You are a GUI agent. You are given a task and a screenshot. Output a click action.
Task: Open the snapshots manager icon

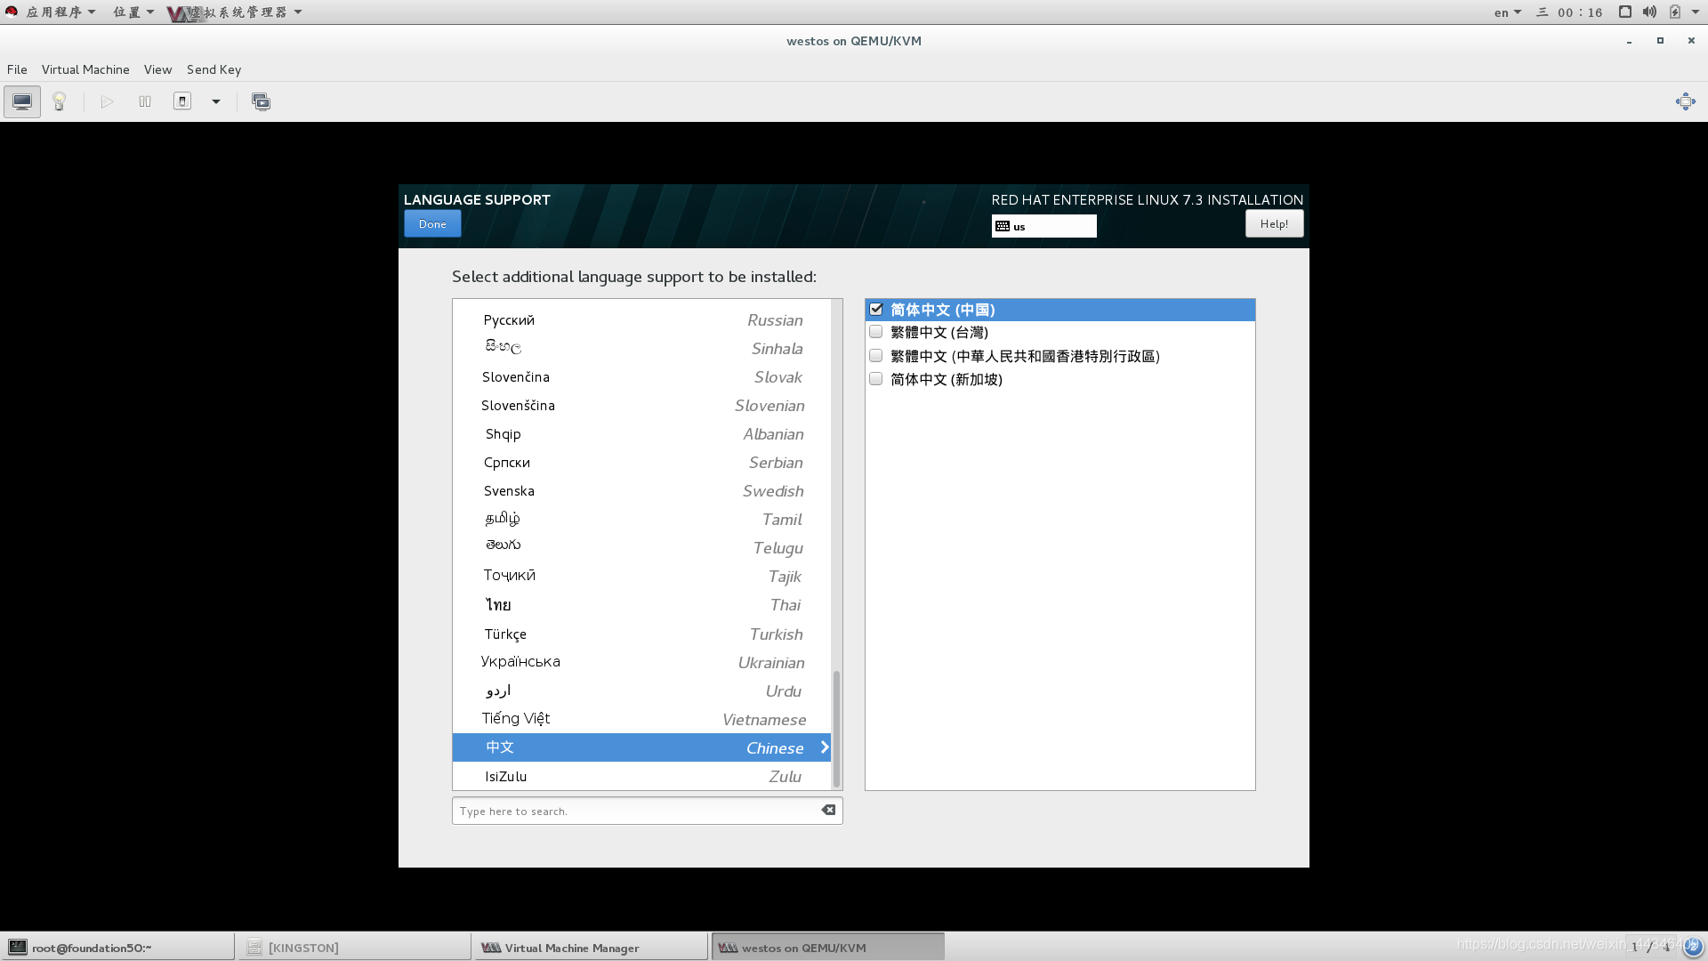tap(261, 101)
